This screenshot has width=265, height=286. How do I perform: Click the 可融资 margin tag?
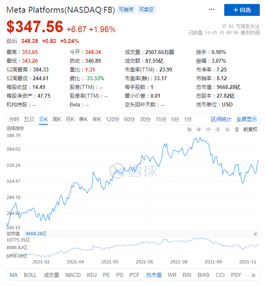(x=126, y=9)
